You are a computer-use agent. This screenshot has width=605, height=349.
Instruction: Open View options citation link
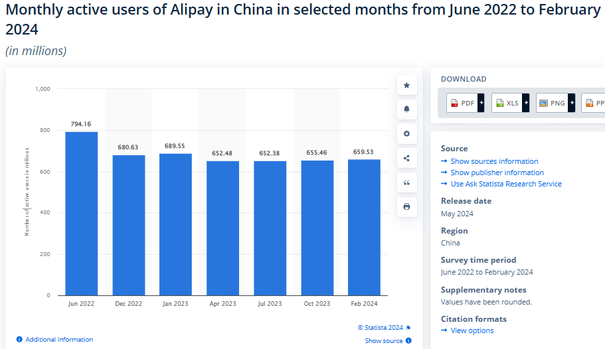coord(472,330)
